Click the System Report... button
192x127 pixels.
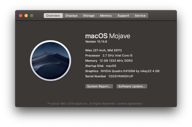[99, 86]
